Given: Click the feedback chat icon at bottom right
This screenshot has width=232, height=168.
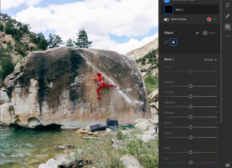Looking at the screenshot, I should (x=228, y=165).
